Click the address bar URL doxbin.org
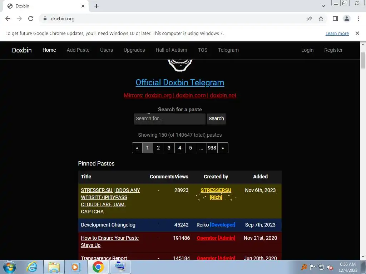 point(63,19)
